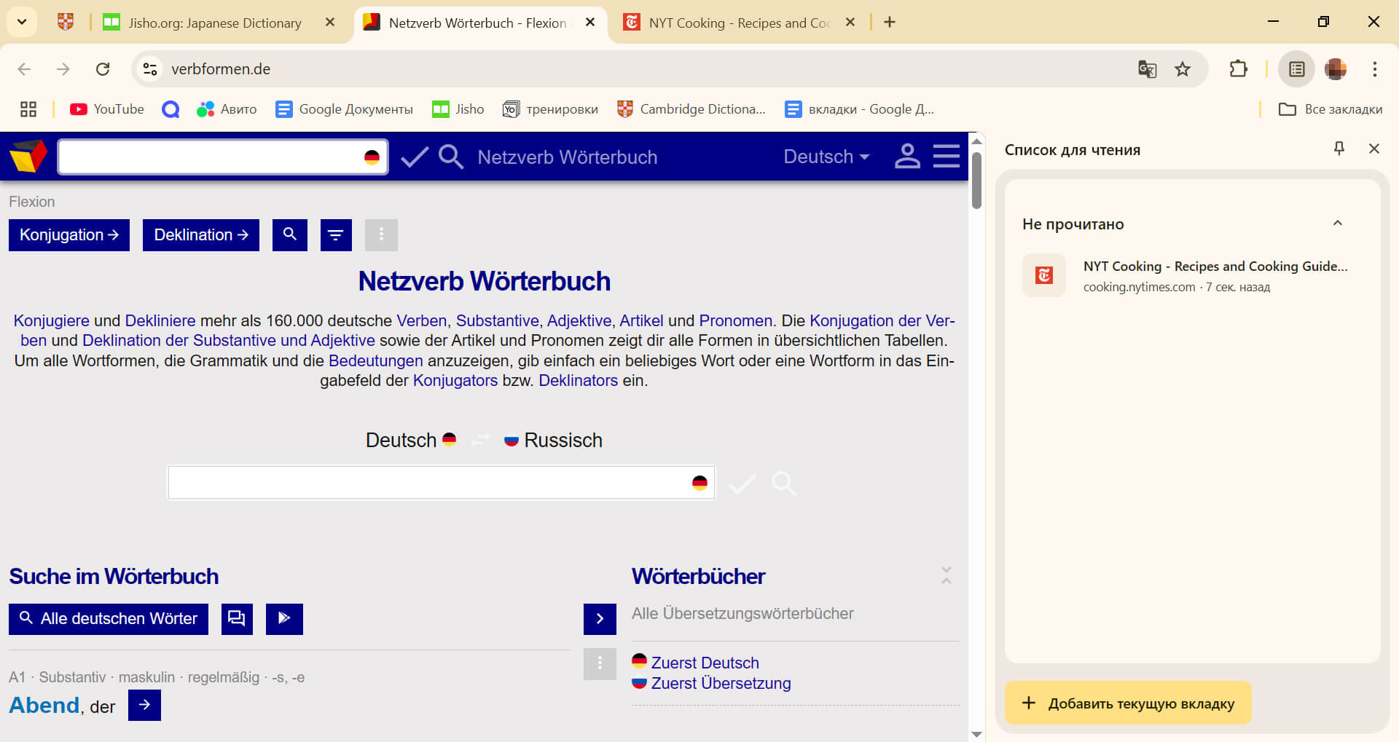Click the checkmark icon in header
Image resolution: width=1399 pixels, height=742 pixels.
pos(414,157)
